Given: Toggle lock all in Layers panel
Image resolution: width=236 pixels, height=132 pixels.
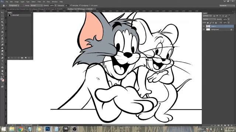Looking at the screenshot, I should [x=216, y=23].
